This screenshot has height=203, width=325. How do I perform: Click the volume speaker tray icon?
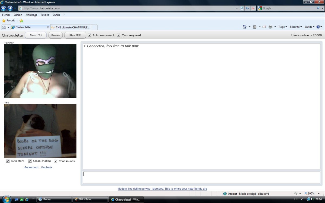click(x=312, y=199)
